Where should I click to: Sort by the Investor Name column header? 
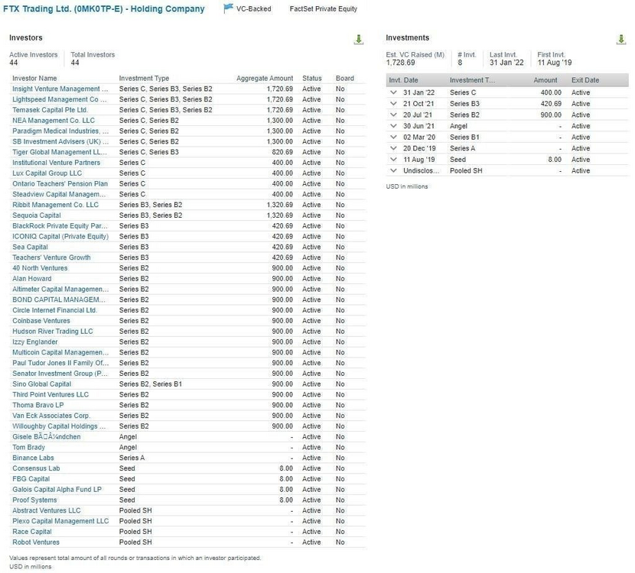click(x=34, y=78)
